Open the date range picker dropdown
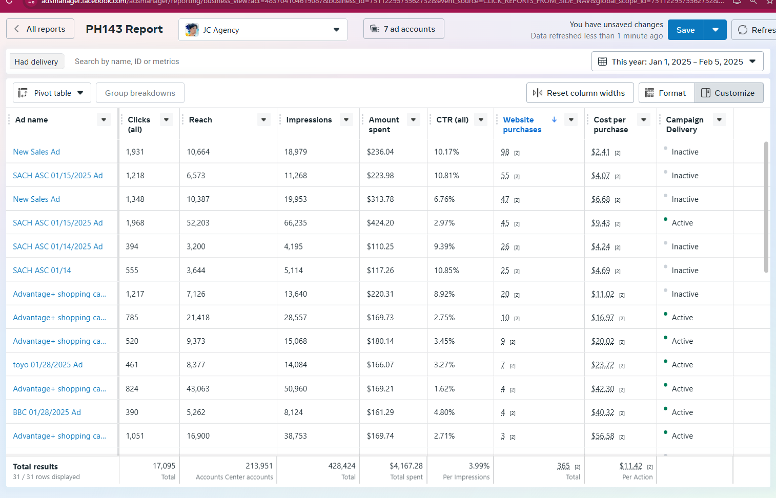 [x=677, y=61]
